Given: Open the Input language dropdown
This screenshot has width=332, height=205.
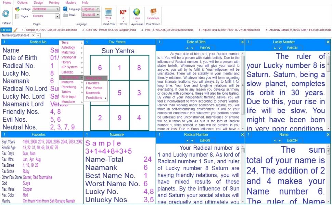Looking at the screenshot, I should (x=91, y=15).
